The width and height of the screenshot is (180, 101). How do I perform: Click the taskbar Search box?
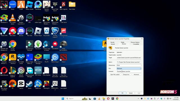[77, 98]
